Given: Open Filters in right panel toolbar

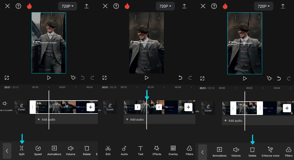Looking at the screenshot, I should pyautogui.click(x=289, y=152).
